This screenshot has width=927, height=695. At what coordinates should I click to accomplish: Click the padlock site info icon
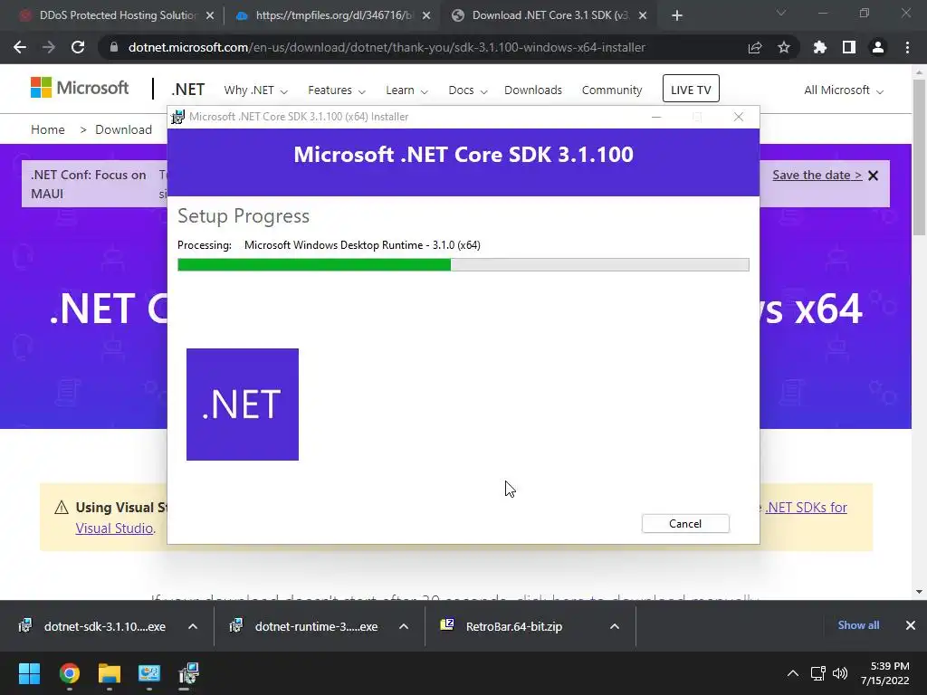click(x=114, y=47)
